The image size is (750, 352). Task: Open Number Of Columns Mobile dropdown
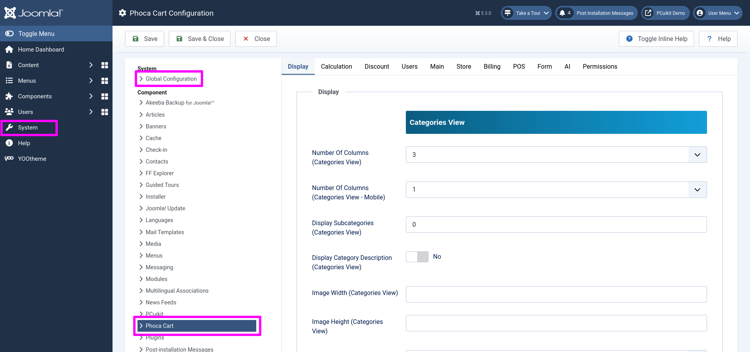pyautogui.click(x=556, y=190)
